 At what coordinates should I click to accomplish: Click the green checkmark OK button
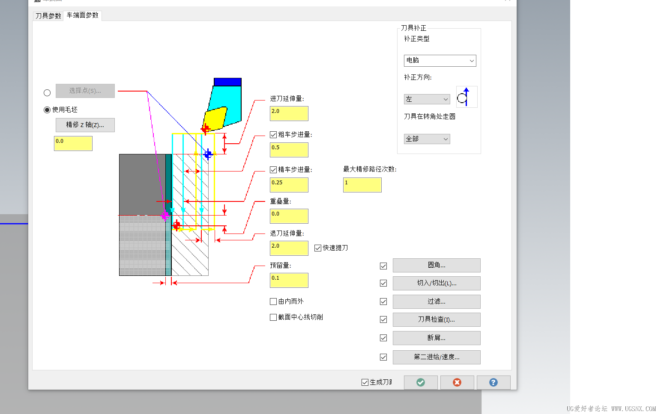[420, 382]
